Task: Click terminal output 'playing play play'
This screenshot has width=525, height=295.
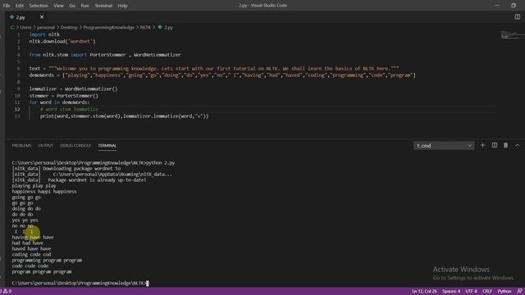Action: [34, 186]
